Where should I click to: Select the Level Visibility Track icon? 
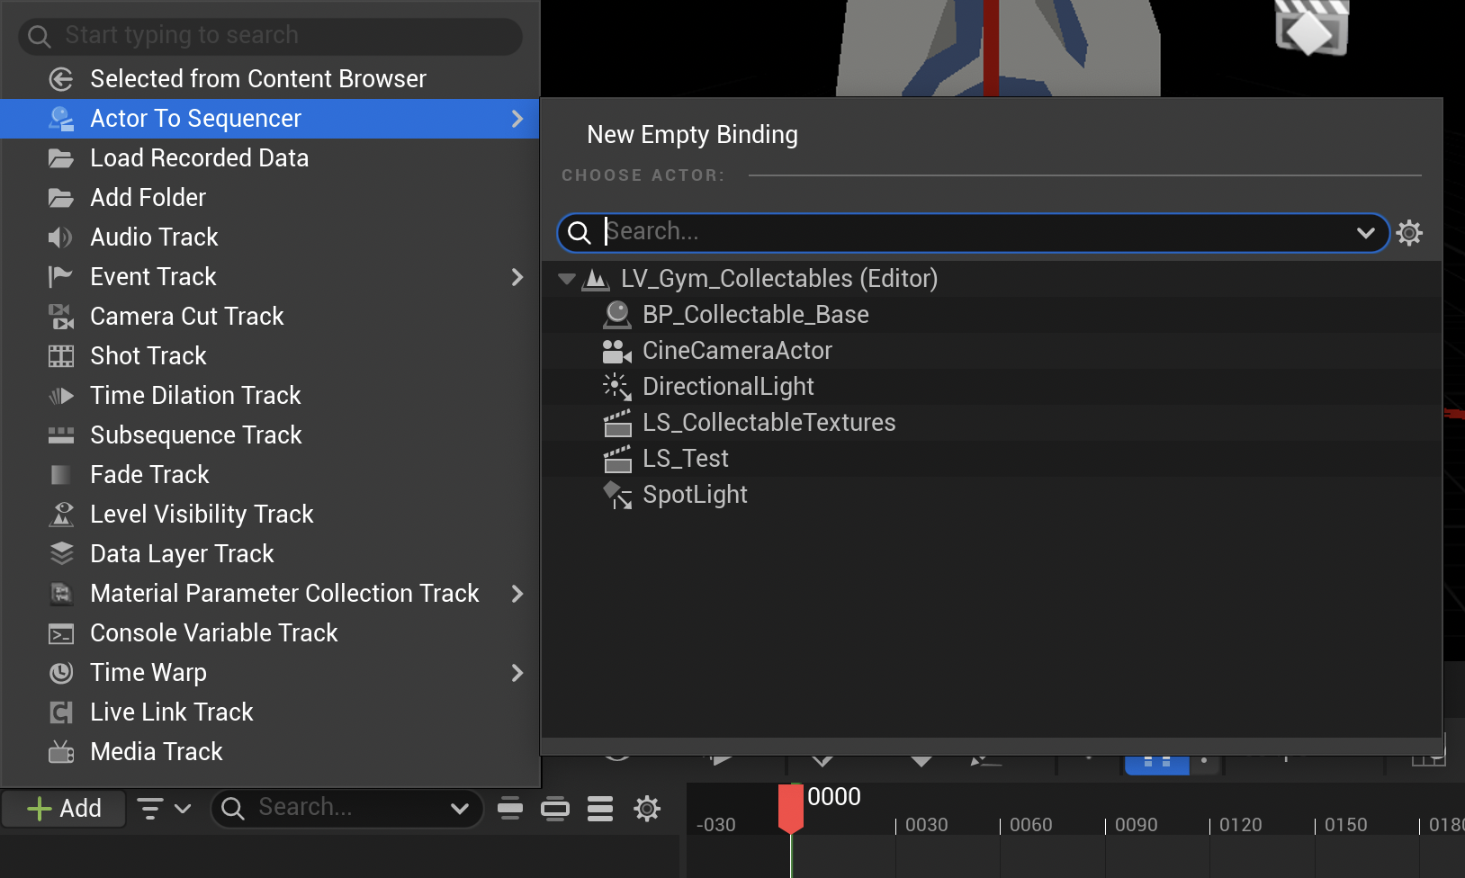(x=60, y=514)
